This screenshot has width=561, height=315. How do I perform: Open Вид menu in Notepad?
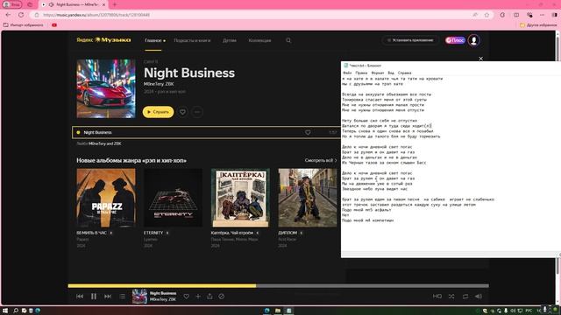(x=391, y=73)
